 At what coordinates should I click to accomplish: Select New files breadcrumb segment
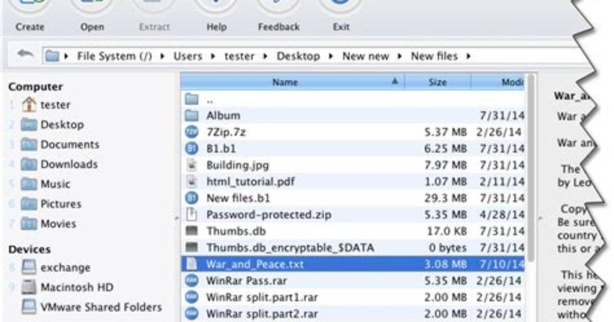(434, 56)
